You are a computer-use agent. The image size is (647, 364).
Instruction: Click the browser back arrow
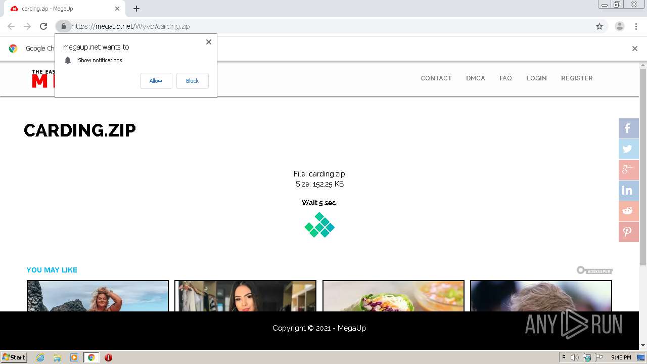11,26
